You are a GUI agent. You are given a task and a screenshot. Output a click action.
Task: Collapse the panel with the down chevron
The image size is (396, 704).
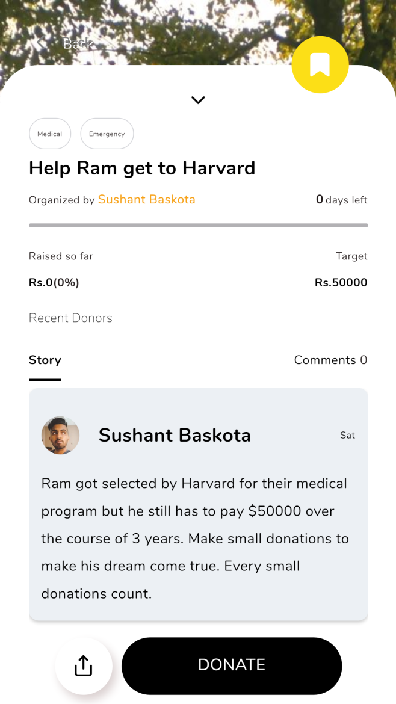tap(198, 100)
